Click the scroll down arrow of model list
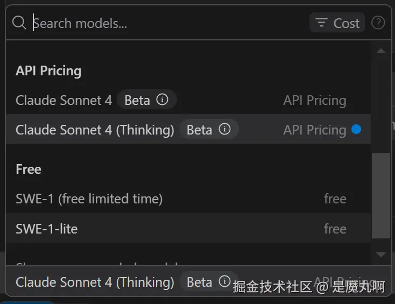 tap(381, 254)
